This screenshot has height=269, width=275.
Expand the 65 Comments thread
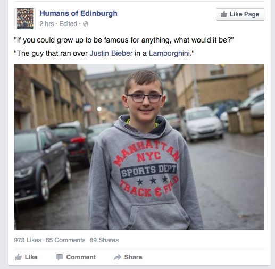click(x=65, y=240)
